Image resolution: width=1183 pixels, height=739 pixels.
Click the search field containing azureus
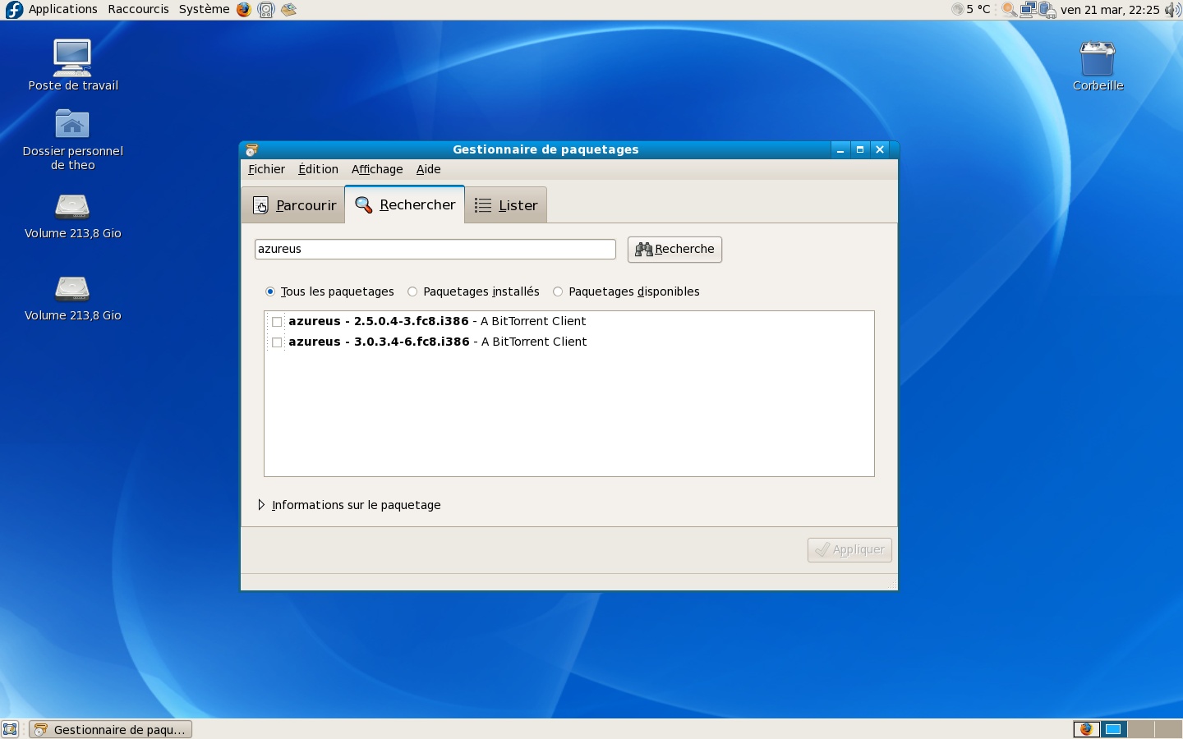tap(435, 249)
